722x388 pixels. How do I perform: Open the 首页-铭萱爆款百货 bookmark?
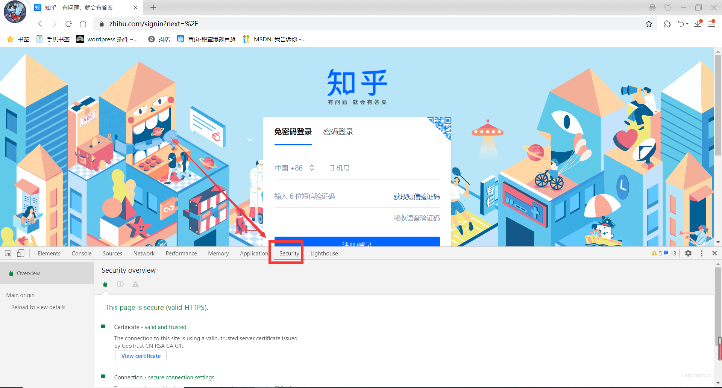(206, 39)
